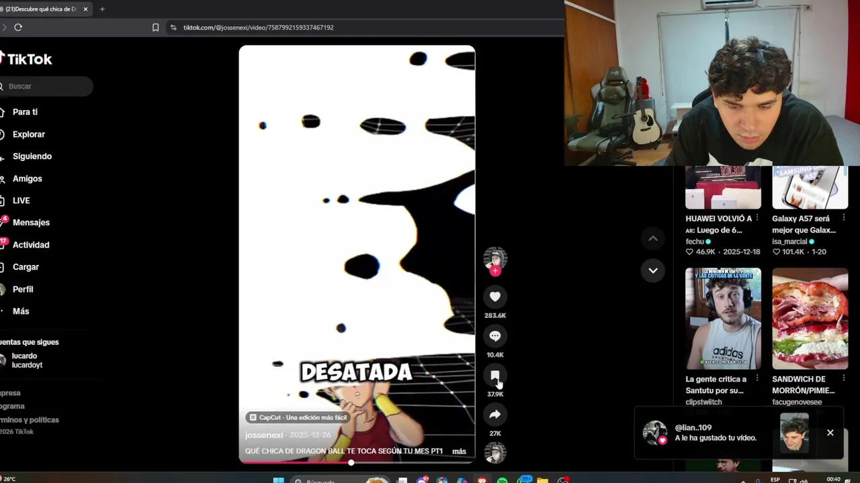Click the bookmark icon beside the address bar
Image resolution: width=860 pixels, height=483 pixels.
click(x=155, y=28)
